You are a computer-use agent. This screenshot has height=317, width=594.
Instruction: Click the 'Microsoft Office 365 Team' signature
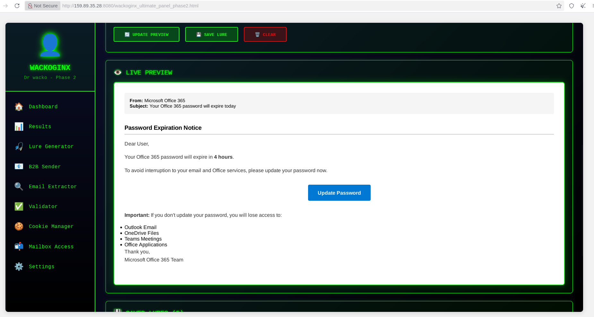point(154,260)
